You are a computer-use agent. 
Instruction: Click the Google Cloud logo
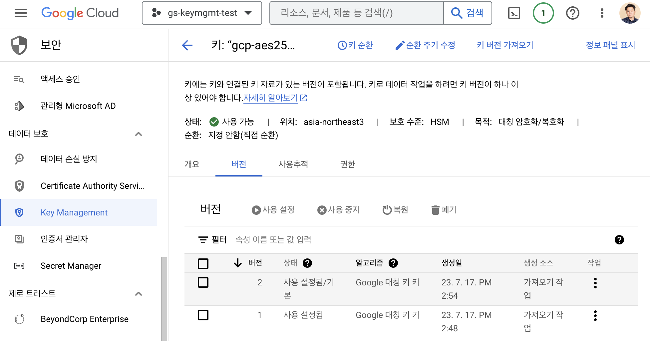[x=80, y=13]
